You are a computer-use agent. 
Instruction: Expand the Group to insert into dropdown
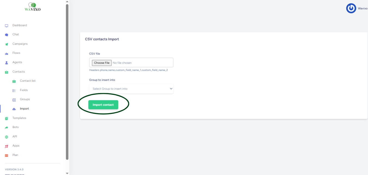tap(131, 89)
